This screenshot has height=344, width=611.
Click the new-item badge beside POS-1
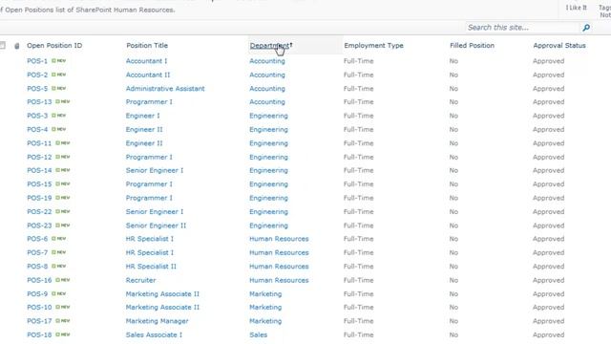tap(59, 61)
